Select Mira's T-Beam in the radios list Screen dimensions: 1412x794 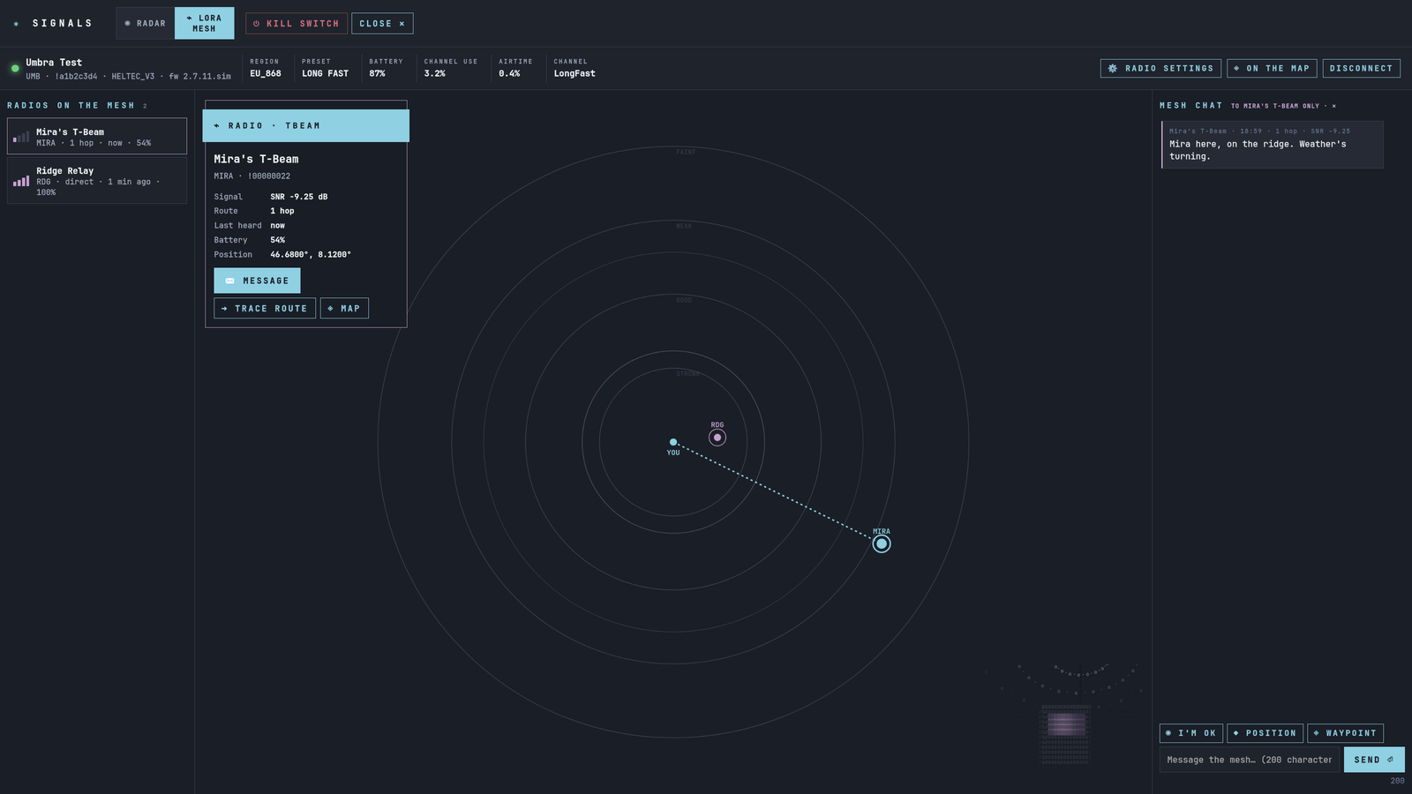click(97, 137)
